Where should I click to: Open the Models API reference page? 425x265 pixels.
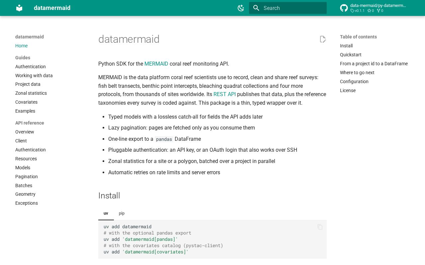23,168
